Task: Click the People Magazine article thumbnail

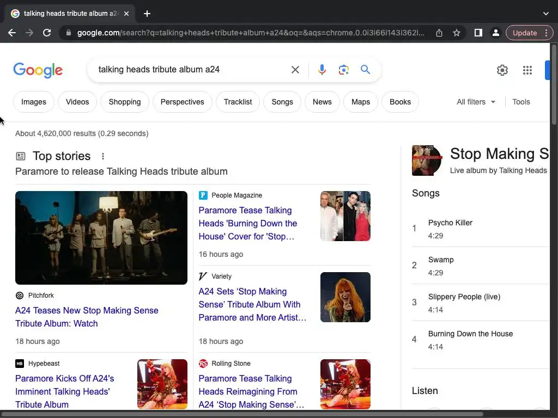Action: coord(345,216)
